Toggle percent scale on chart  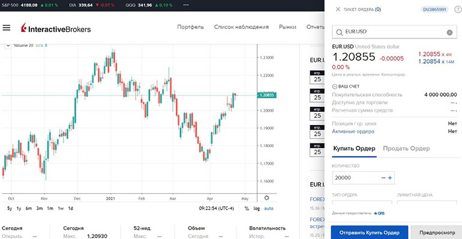(x=247, y=208)
